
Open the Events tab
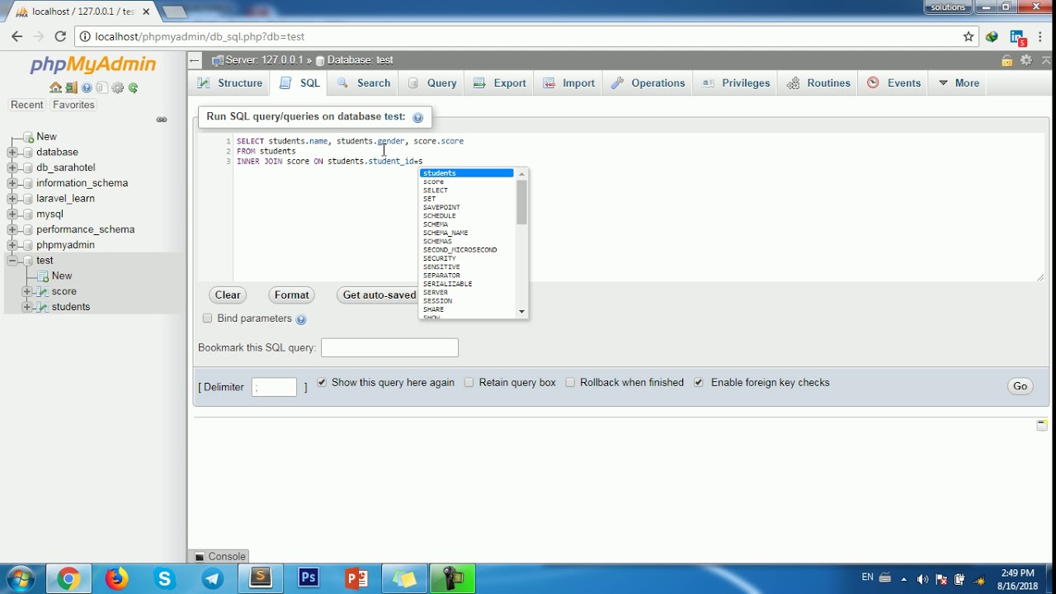pyautogui.click(x=894, y=83)
